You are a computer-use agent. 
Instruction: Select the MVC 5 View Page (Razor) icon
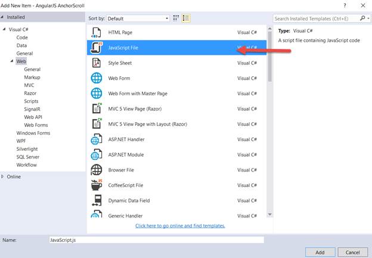97,108
